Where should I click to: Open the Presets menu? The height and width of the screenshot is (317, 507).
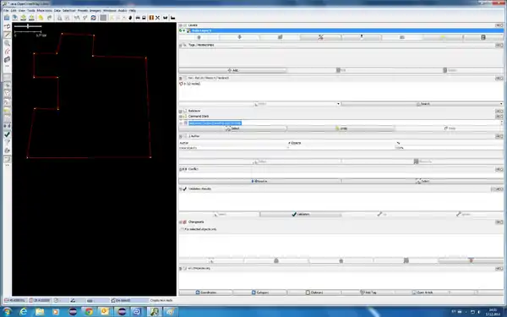[x=83, y=11]
